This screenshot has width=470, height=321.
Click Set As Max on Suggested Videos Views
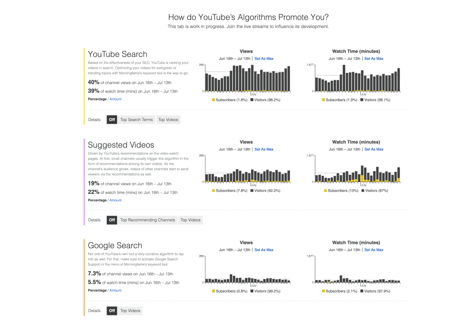(264, 149)
